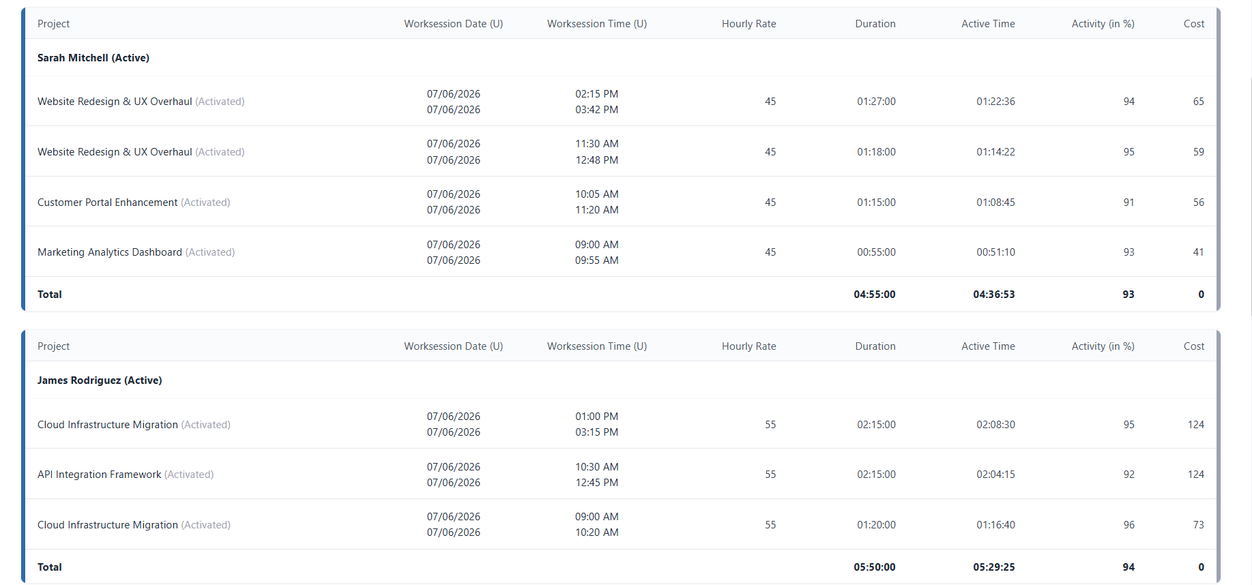The width and height of the screenshot is (1252, 585).
Task: Select active time value 01:16:40
Action: point(995,525)
